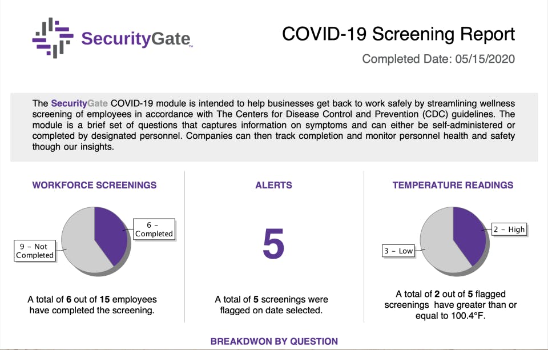
Task: Click the COVID-19 Screening Report title
Action: click(398, 34)
